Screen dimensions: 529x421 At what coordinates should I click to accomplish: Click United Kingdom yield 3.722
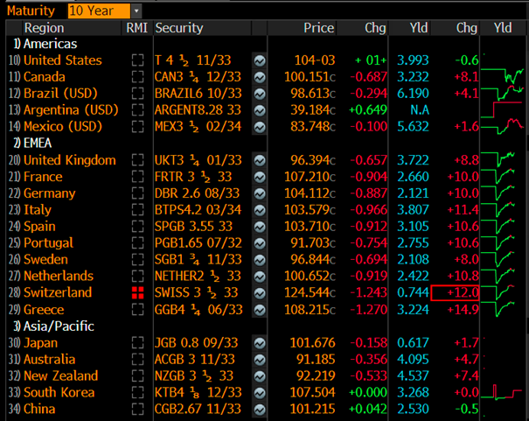pyautogui.click(x=413, y=160)
